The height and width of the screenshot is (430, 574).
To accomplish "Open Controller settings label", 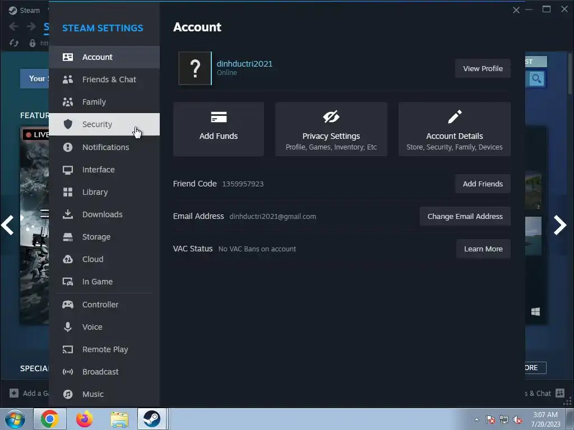I will click(x=100, y=305).
